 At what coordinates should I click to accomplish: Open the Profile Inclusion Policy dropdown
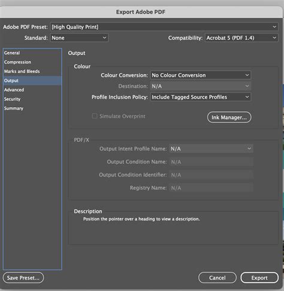(x=200, y=97)
